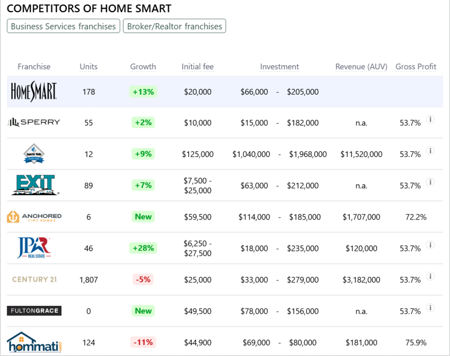
Task: Click the $44,900 initial fee
Action: point(197,342)
